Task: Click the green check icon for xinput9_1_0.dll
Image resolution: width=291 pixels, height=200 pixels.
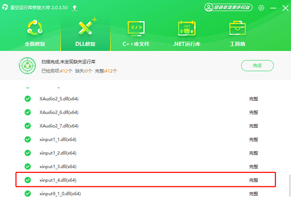Action: click(28, 194)
